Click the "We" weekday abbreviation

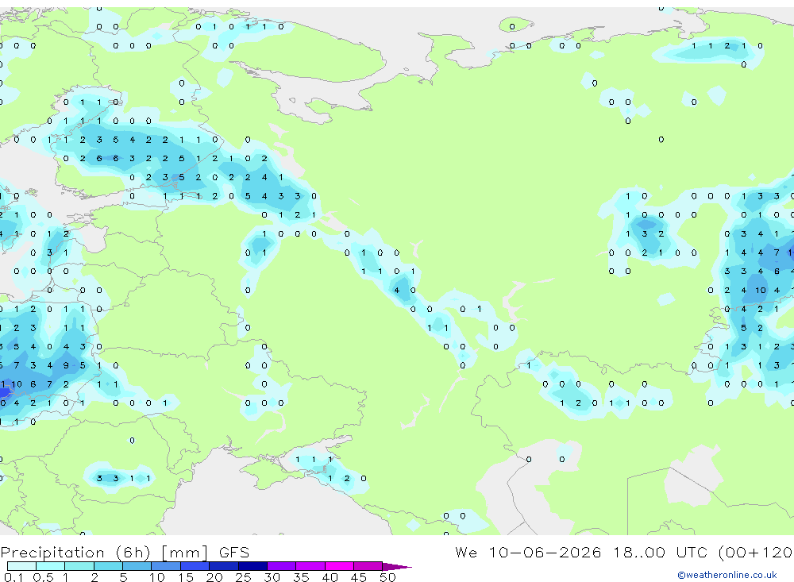pyautogui.click(x=466, y=552)
